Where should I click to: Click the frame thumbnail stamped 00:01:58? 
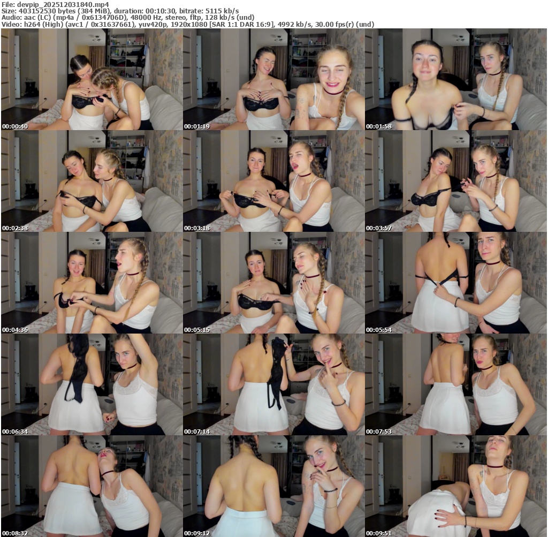click(456, 79)
